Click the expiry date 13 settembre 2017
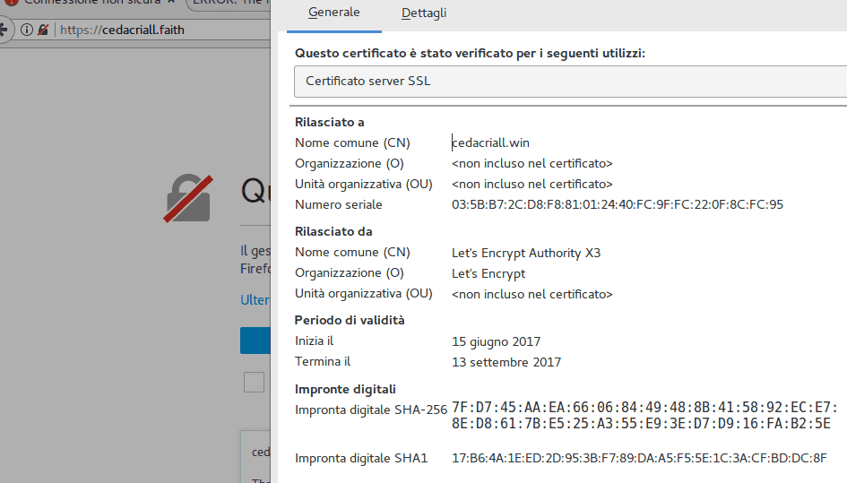 click(506, 362)
